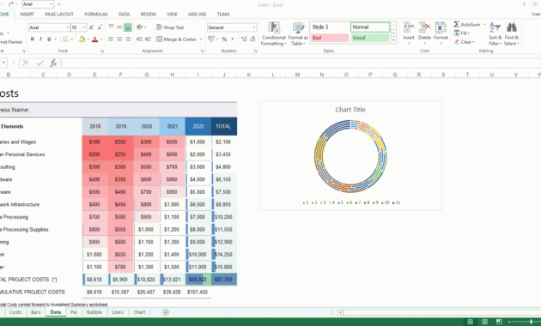Image resolution: width=541 pixels, height=326 pixels.
Task: Align text right
Action: point(128,39)
